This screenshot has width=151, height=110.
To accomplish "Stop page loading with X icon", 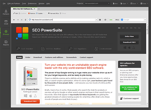I will click(22, 20).
